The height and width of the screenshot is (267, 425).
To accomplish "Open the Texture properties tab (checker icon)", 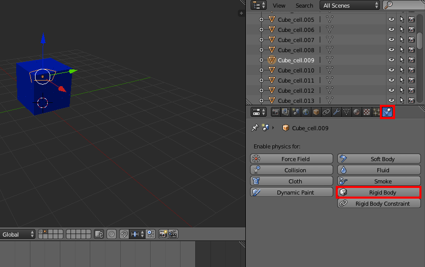I will click(367, 112).
